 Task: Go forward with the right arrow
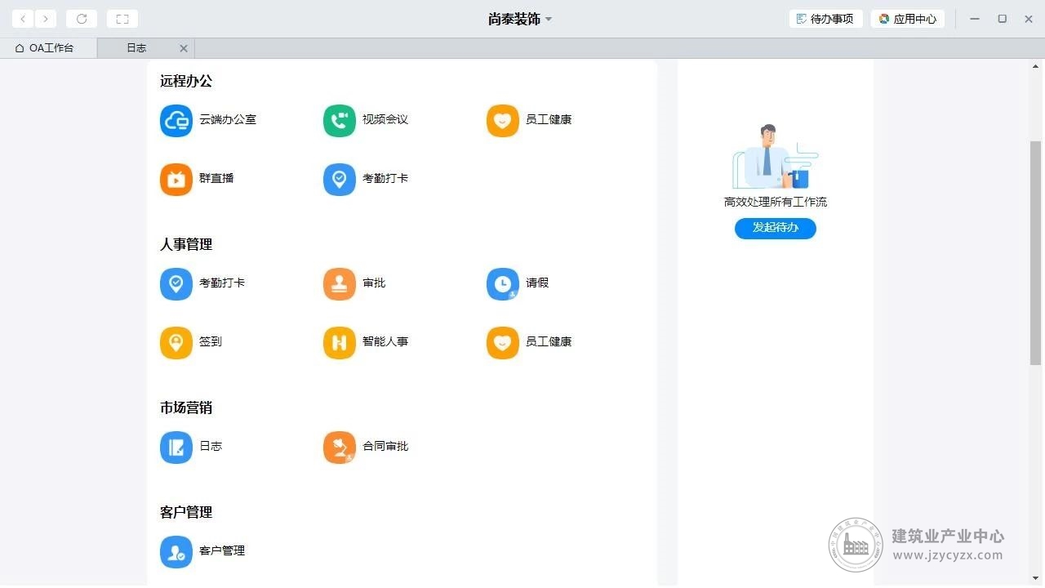coord(46,19)
